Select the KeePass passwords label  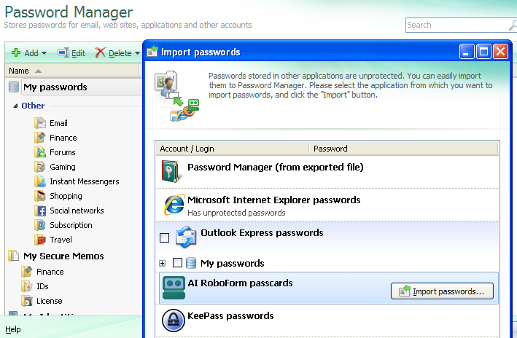pos(230,316)
